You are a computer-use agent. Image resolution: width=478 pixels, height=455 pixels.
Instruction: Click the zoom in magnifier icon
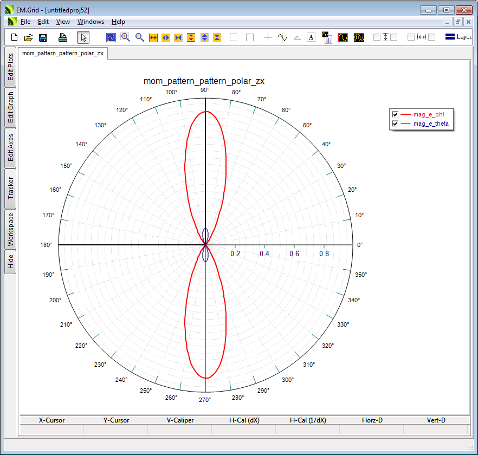coord(125,37)
